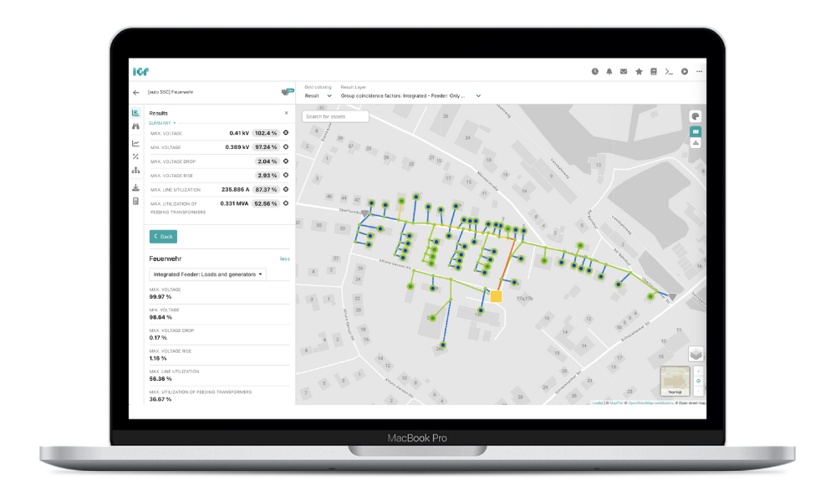Screen dimensions: 836x502
Task: Open the network hierarchy icon in left sidebar
Action: click(x=135, y=170)
